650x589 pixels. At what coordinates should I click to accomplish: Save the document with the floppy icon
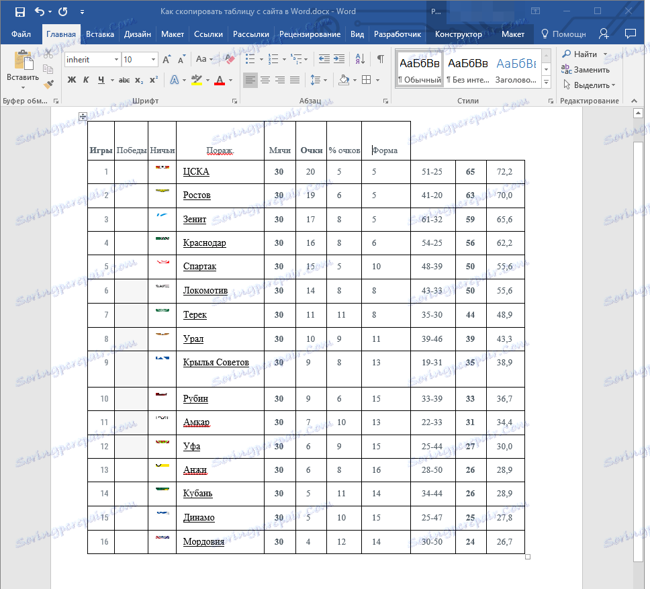[x=20, y=11]
